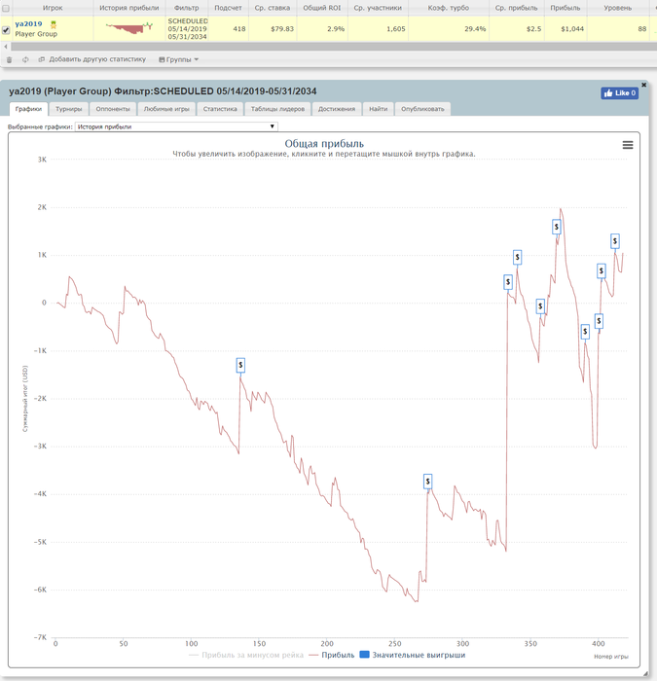The height and width of the screenshot is (681, 657).
Task: Open the ya2019 player link
Action: coord(28,24)
